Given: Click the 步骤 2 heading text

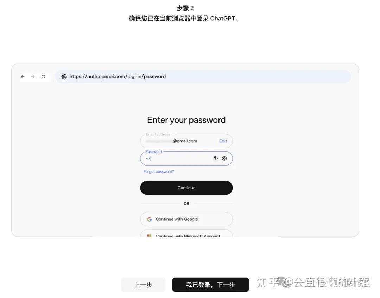Looking at the screenshot, I should tap(185, 8).
